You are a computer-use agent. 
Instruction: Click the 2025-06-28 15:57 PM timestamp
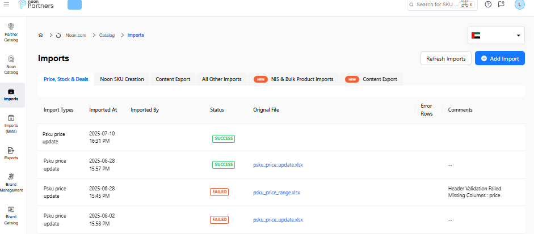pos(102,165)
